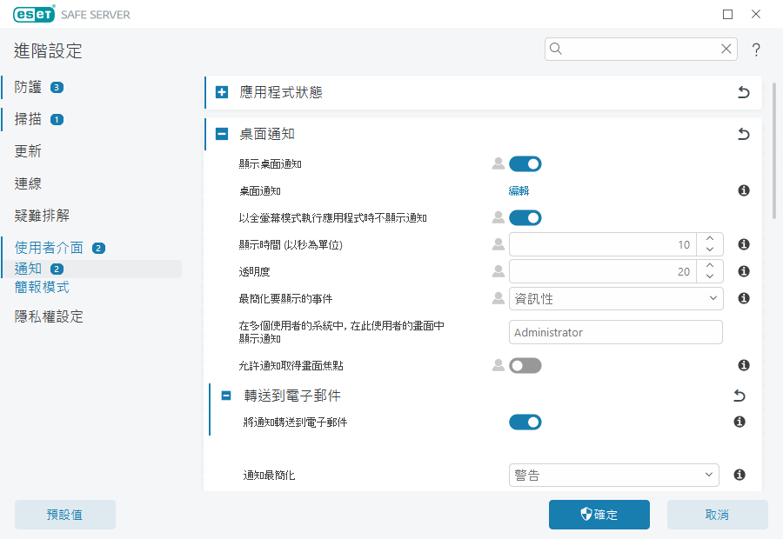This screenshot has width=783, height=539.
Task: Open the 資訊性 event dropdown
Action: pyautogui.click(x=613, y=298)
